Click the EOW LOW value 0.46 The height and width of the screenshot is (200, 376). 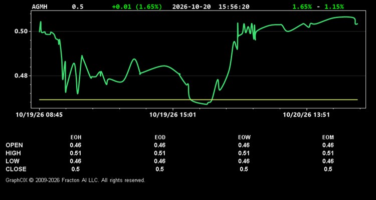coord(244,161)
